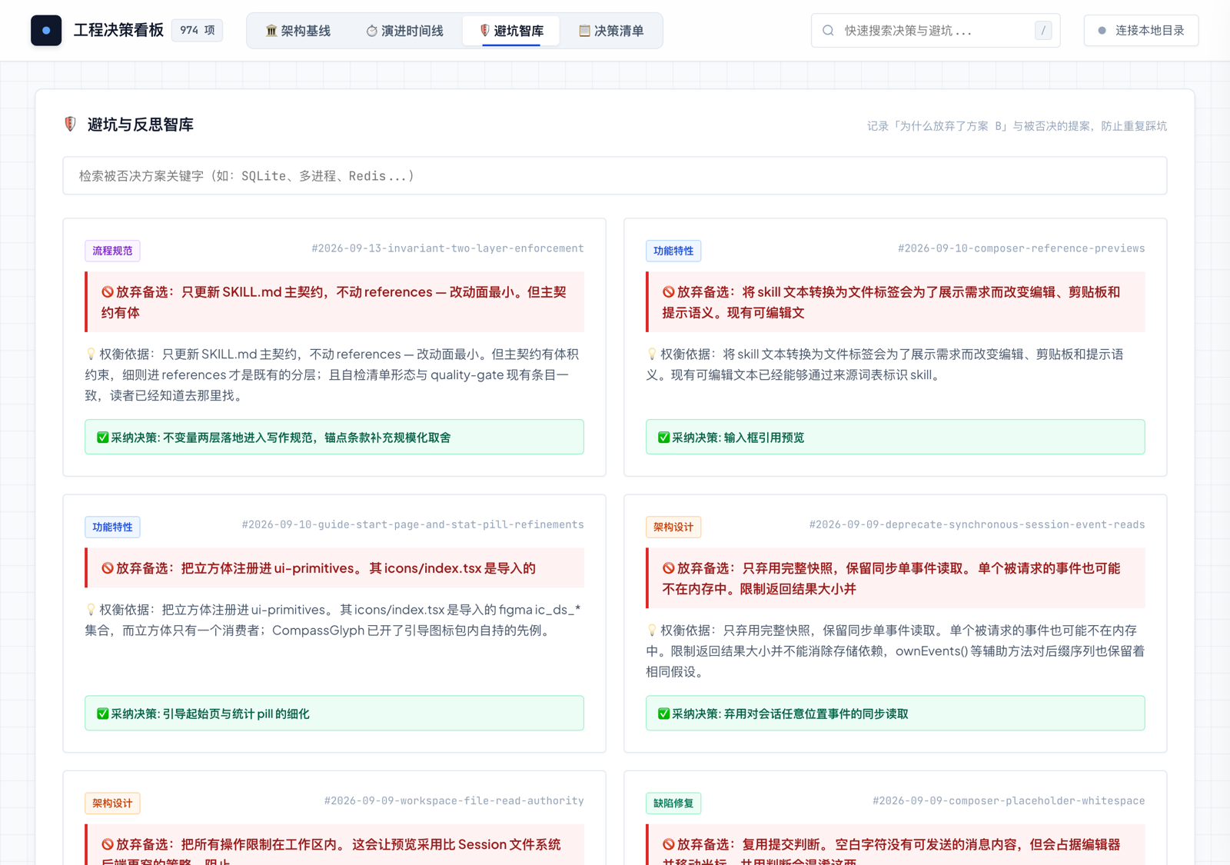Click 功能特性 tag on guide-start-page card

click(112, 527)
